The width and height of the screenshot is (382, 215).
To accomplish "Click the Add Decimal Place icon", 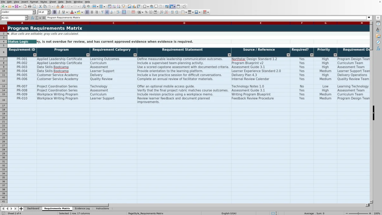I will point(162,12).
